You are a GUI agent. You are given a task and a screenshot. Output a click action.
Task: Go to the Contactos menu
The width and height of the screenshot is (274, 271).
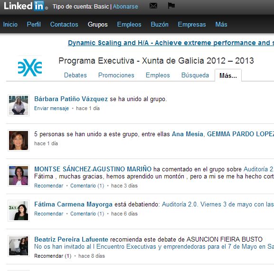64,24
